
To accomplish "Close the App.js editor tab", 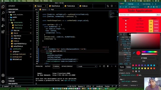I will [x=46, y=6].
